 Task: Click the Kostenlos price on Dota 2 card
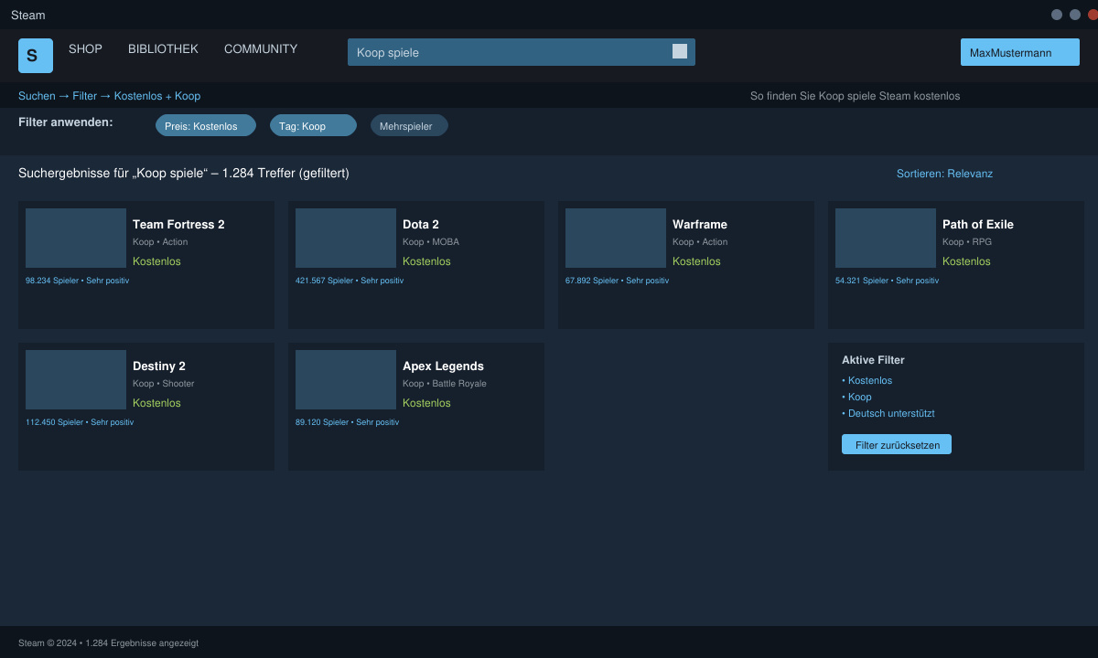426,261
